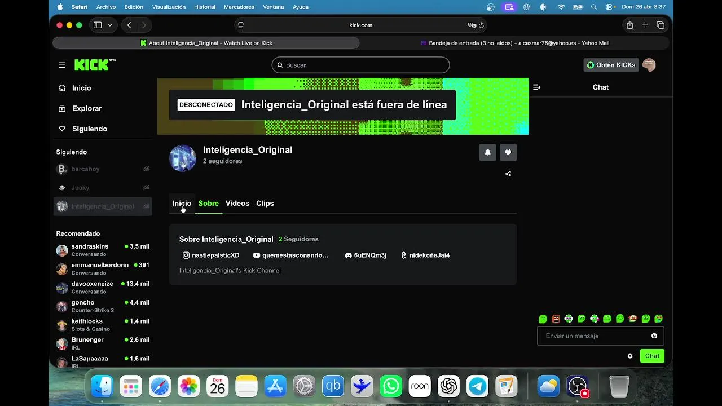The height and width of the screenshot is (406, 722).
Task: Open the Safari share menu
Action: [x=629, y=25]
